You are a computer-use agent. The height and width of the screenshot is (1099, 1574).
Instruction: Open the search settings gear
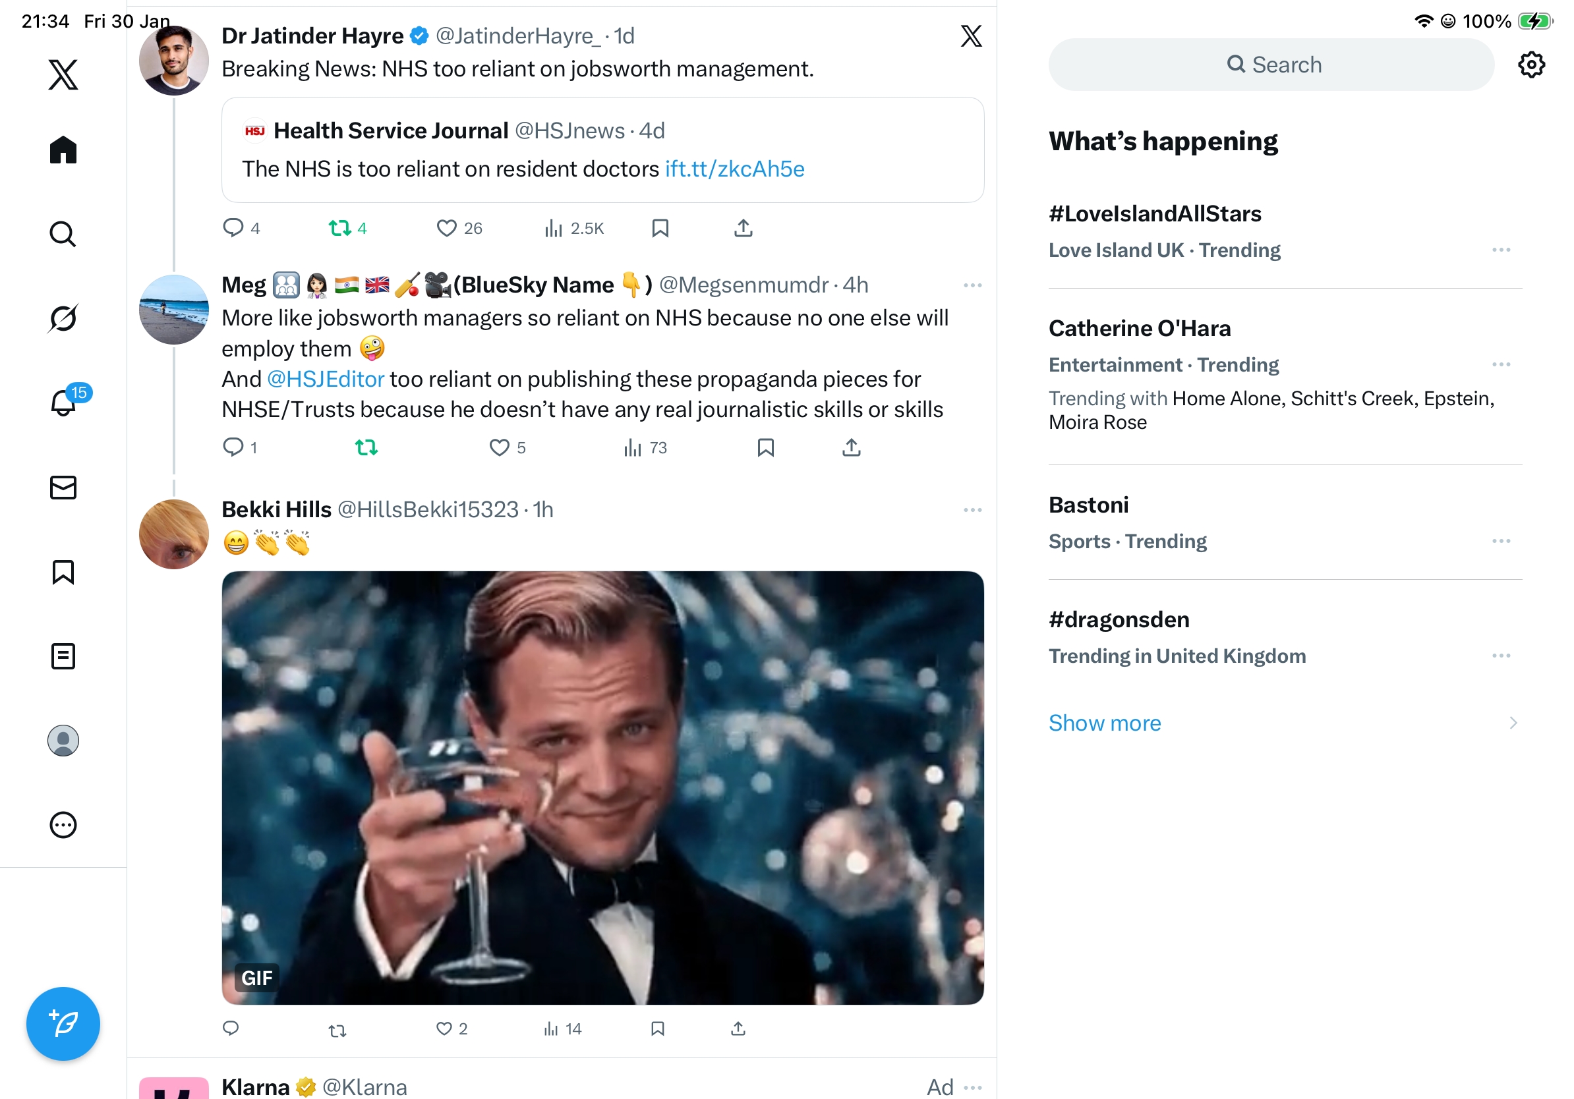point(1530,65)
